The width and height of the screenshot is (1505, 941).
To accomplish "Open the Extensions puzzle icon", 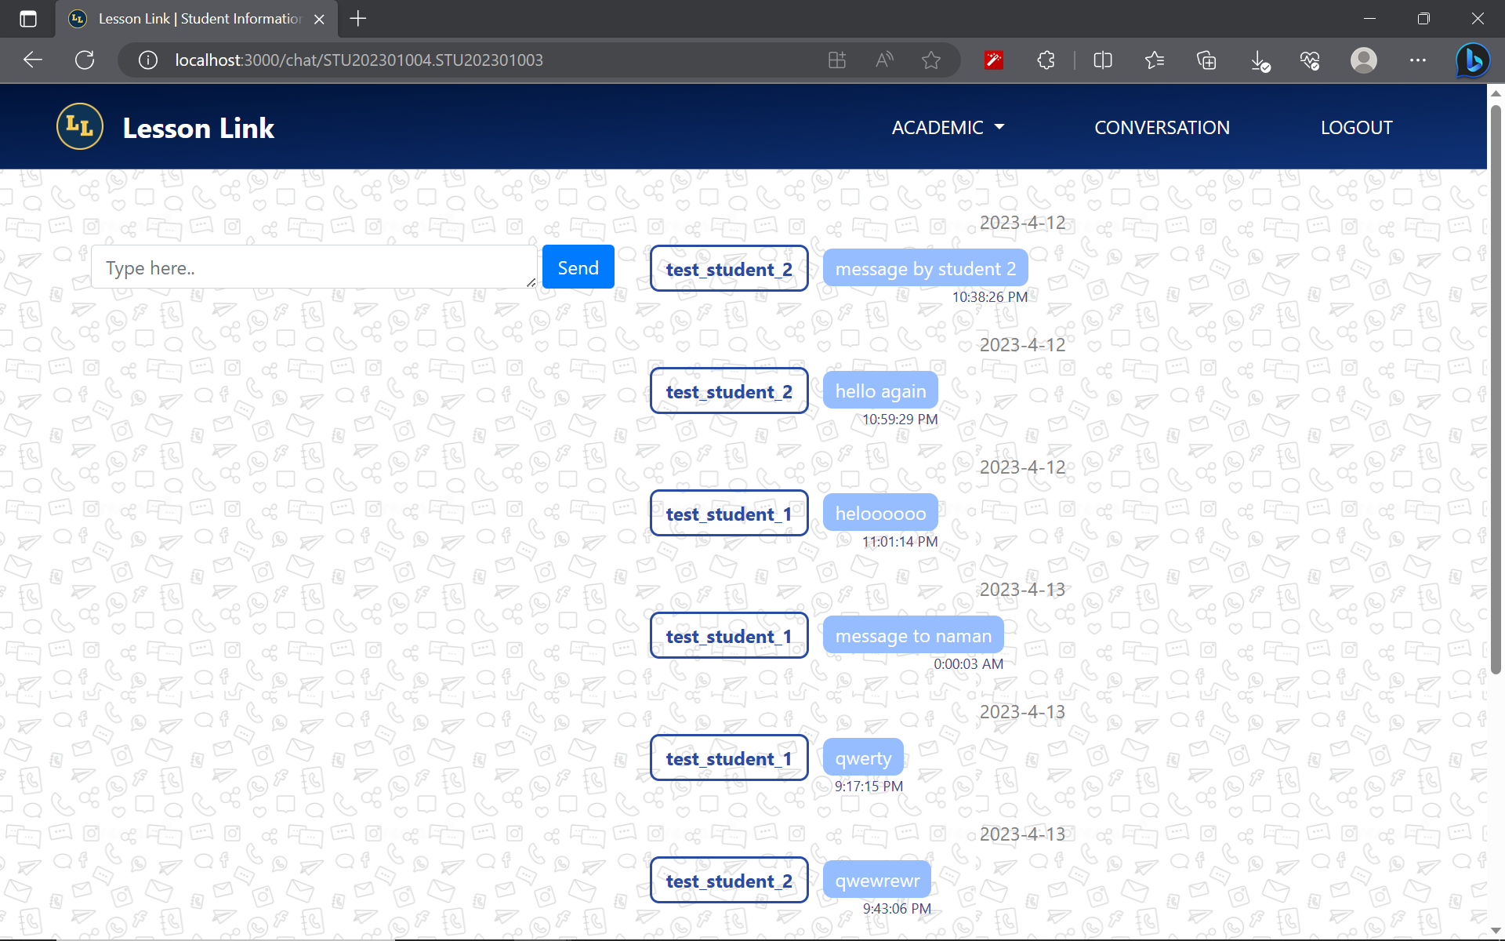I will pos(1045,60).
